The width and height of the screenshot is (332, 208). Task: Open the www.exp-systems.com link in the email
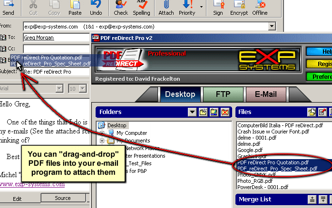(x=32, y=184)
